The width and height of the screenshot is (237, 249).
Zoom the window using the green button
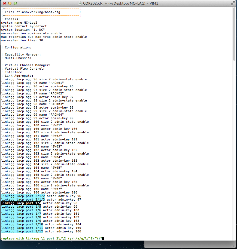pyautogui.click(x=15, y=3)
